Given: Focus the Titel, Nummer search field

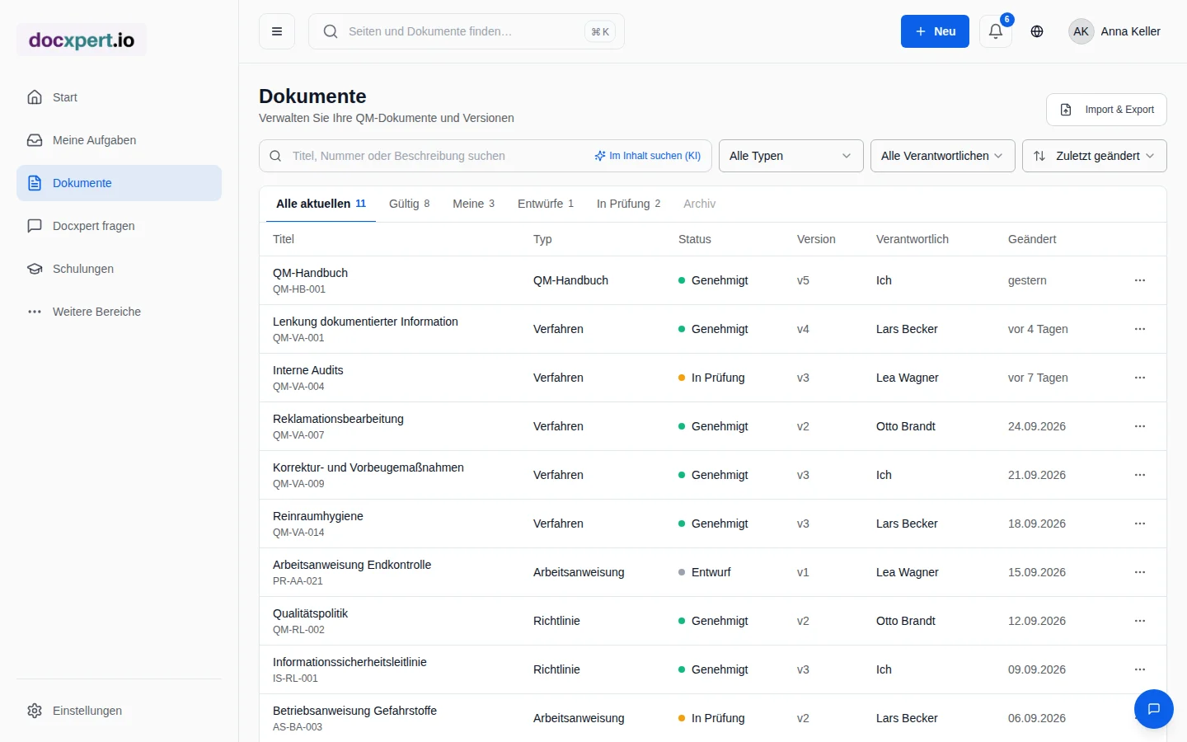Looking at the screenshot, I should tap(437, 156).
